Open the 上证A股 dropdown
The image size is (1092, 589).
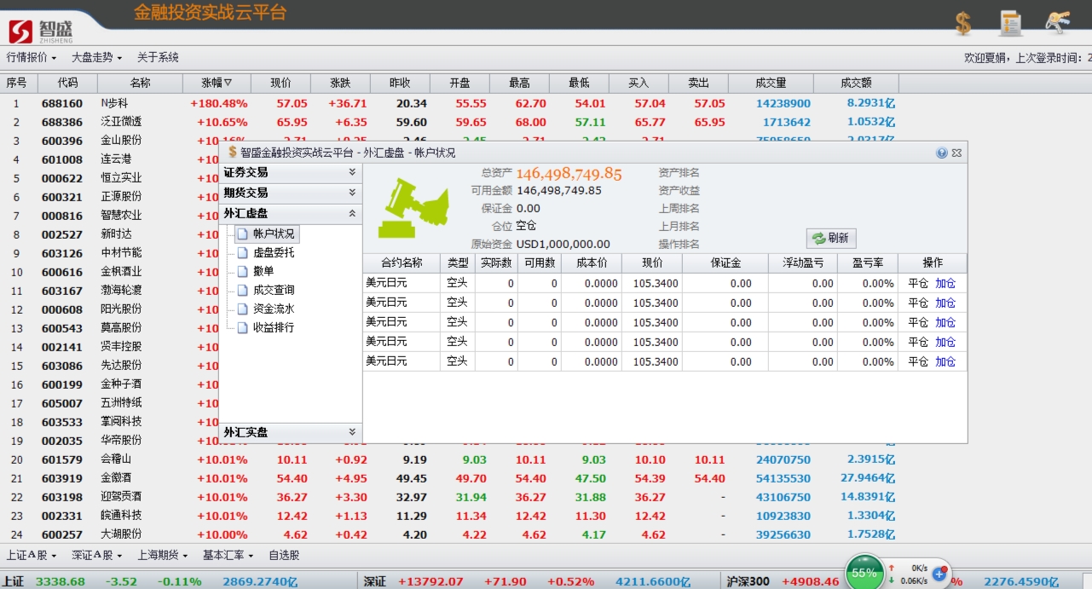pos(32,556)
